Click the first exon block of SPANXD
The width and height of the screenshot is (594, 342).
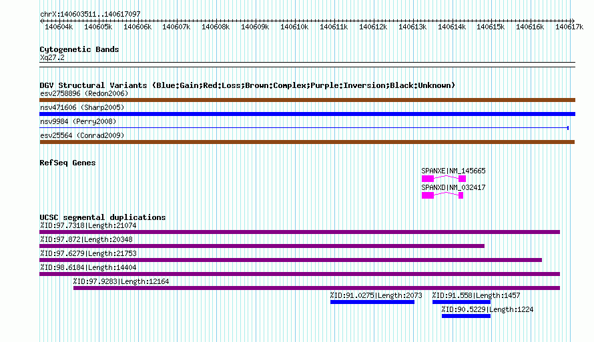(428, 195)
